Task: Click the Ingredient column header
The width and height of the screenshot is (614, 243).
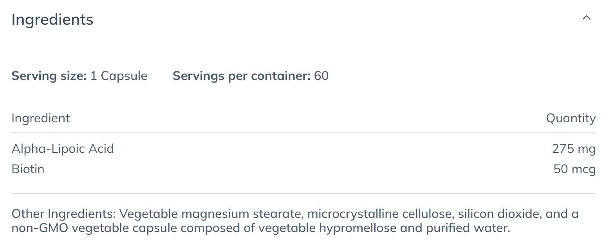Action: point(41,118)
